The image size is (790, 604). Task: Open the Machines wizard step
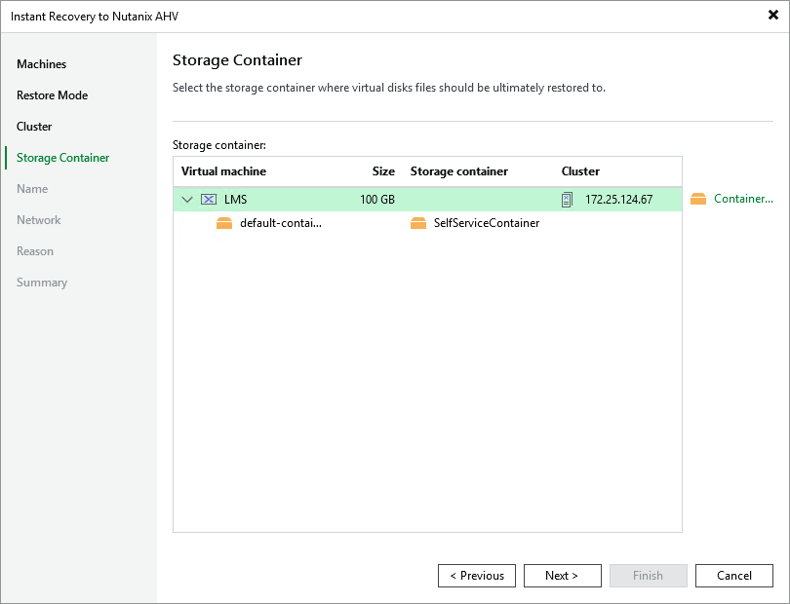(x=41, y=64)
